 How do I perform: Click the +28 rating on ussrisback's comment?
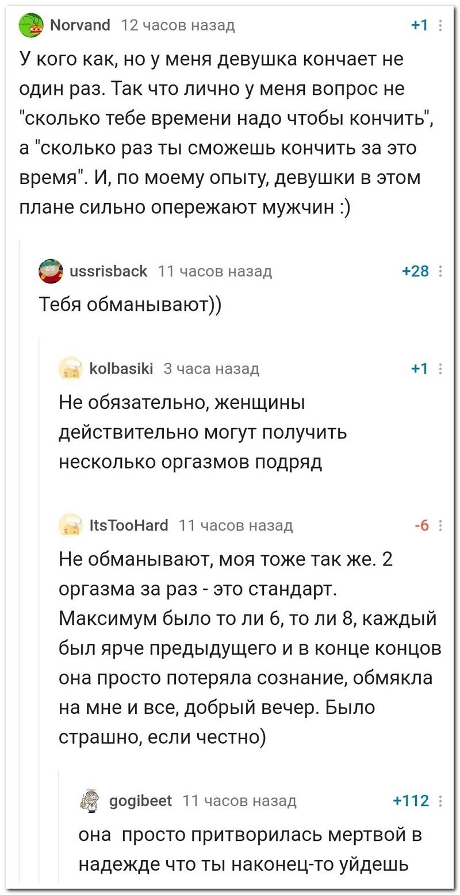point(416,272)
